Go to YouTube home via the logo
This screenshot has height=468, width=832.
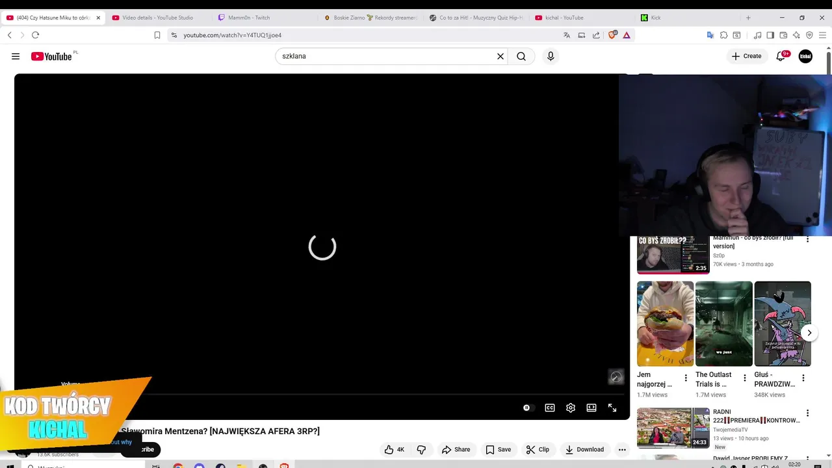pos(51,57)
